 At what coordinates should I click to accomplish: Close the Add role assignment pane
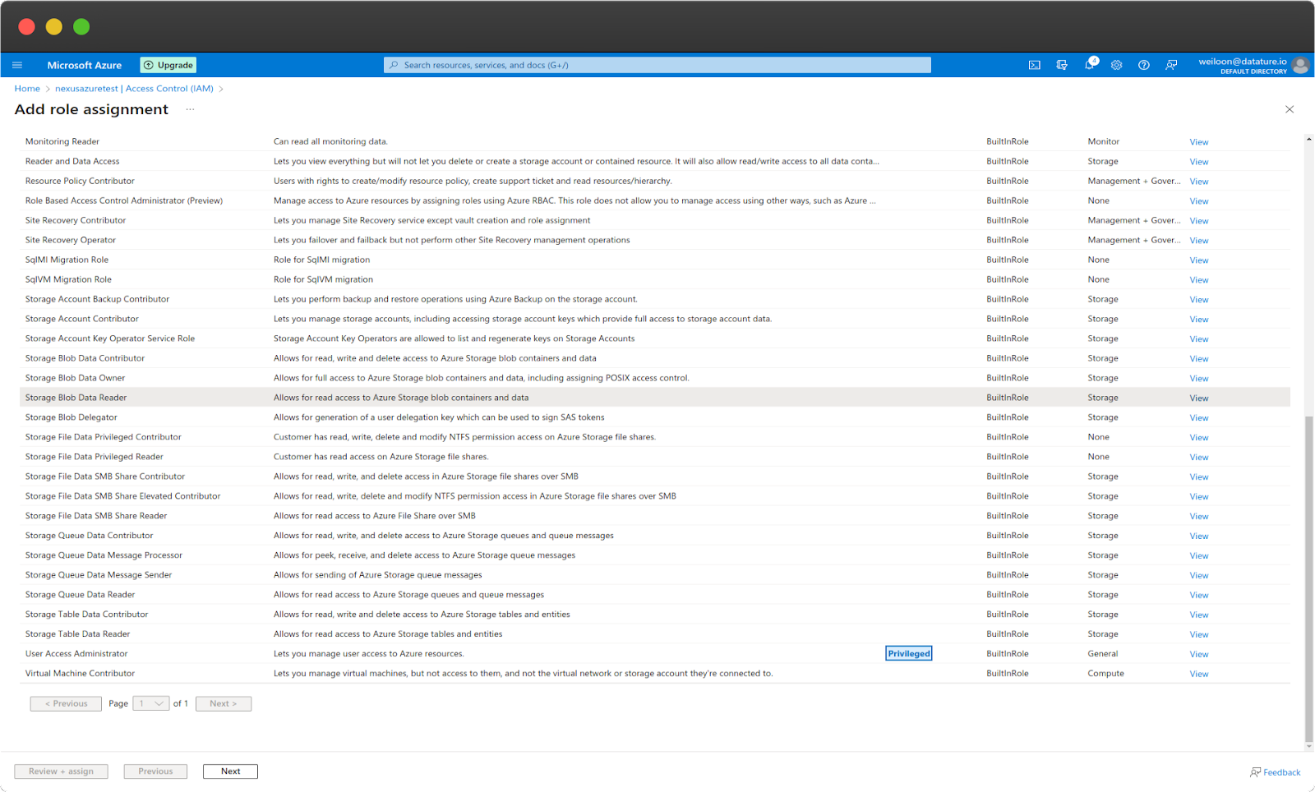[x=1290, y=109]
